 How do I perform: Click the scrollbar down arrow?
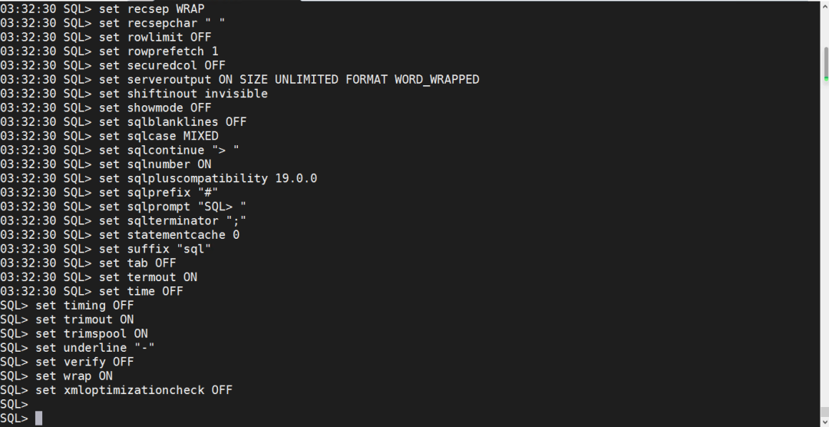pyautogui.click(x=824, y=420)
